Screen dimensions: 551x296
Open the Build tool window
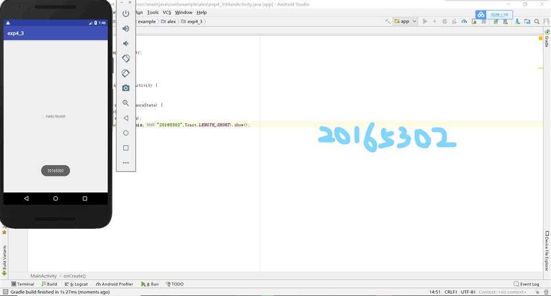[49, 284]
